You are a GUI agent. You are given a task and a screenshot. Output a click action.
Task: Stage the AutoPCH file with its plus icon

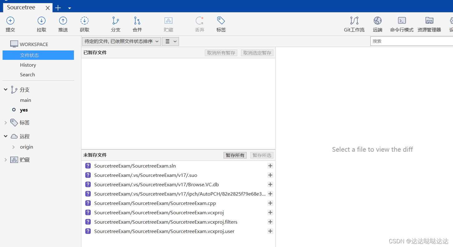pyautogui.click(x=270, y=194)
